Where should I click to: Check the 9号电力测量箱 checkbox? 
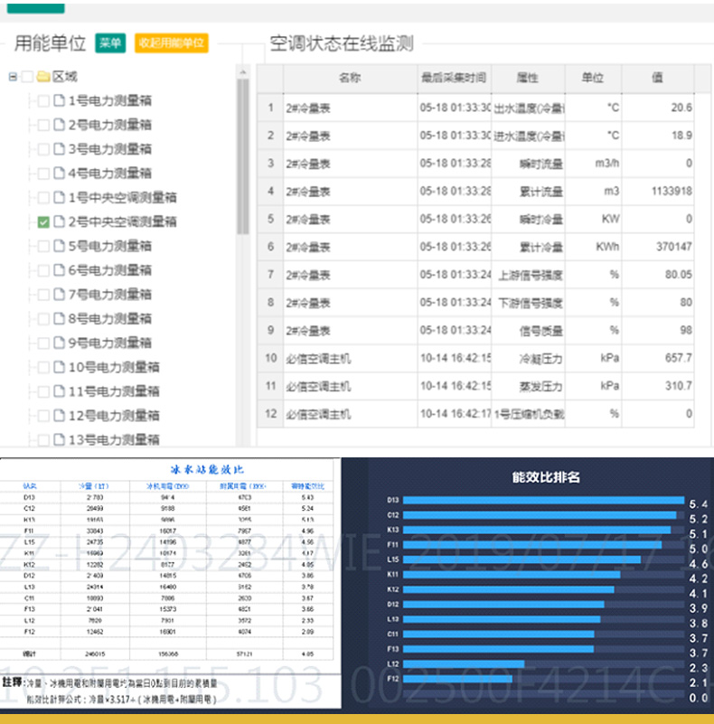[x=43, y=343]
